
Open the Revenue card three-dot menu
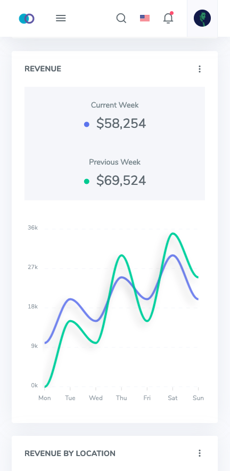199,69
